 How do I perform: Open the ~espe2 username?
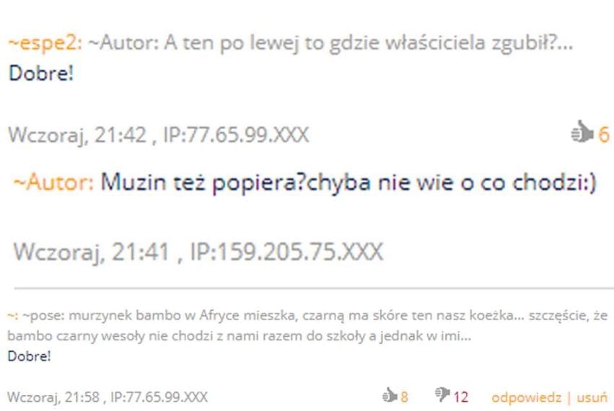(45, 43)
